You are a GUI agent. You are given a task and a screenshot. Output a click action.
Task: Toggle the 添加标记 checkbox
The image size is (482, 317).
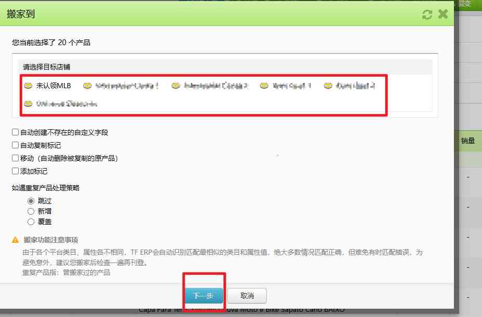(15, 171)
